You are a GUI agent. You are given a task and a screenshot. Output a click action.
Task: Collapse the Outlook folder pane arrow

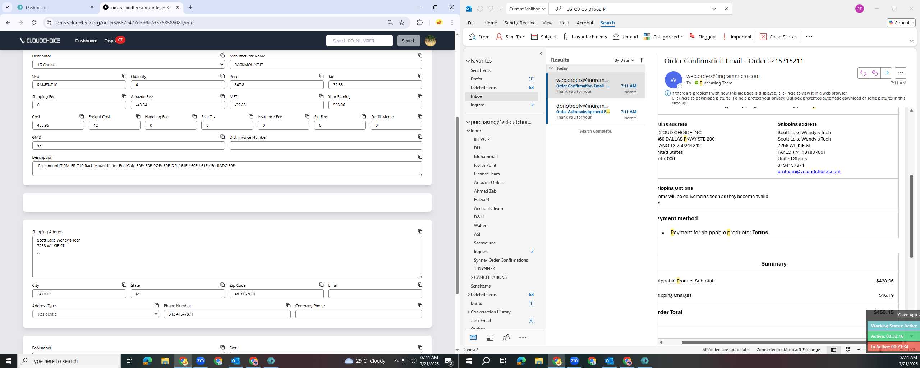coord(541,54)
